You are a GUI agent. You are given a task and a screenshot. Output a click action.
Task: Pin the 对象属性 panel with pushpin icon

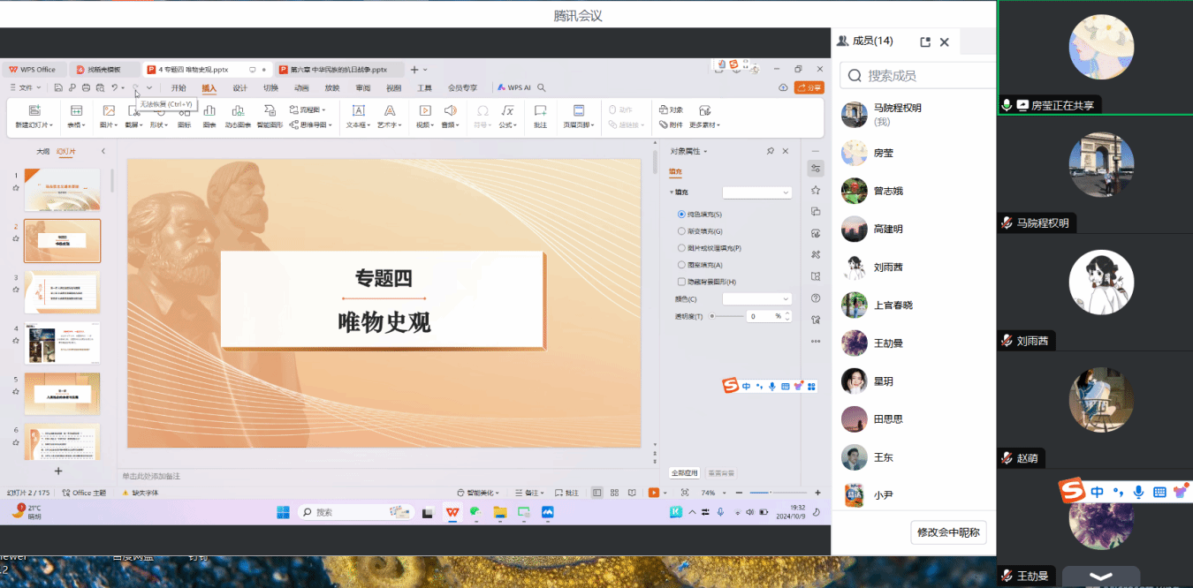(x=771, y=151)
